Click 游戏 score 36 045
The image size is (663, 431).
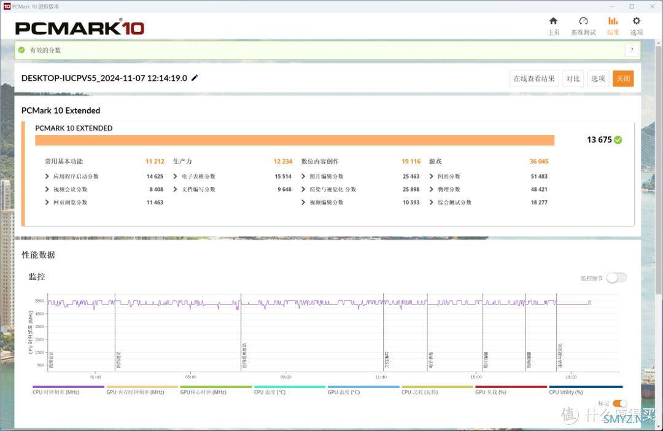tap(539, 161)
